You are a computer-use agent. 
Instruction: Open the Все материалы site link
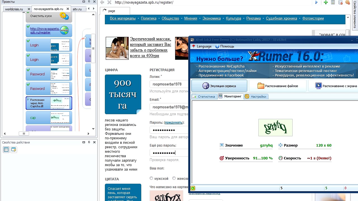click(x=123, y=18)
